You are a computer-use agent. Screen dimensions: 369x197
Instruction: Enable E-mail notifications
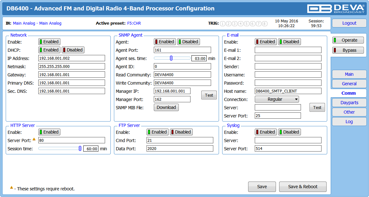(x=266, y=42)
